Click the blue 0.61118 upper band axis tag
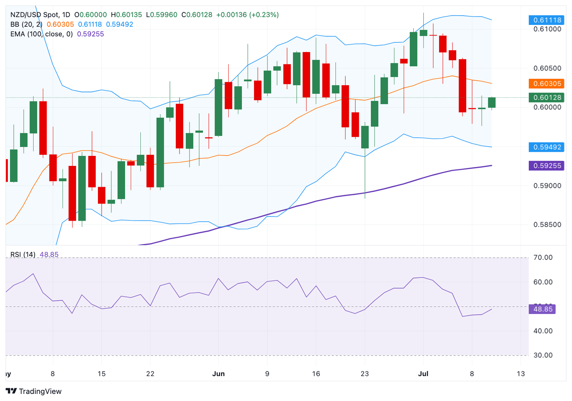 547,20
